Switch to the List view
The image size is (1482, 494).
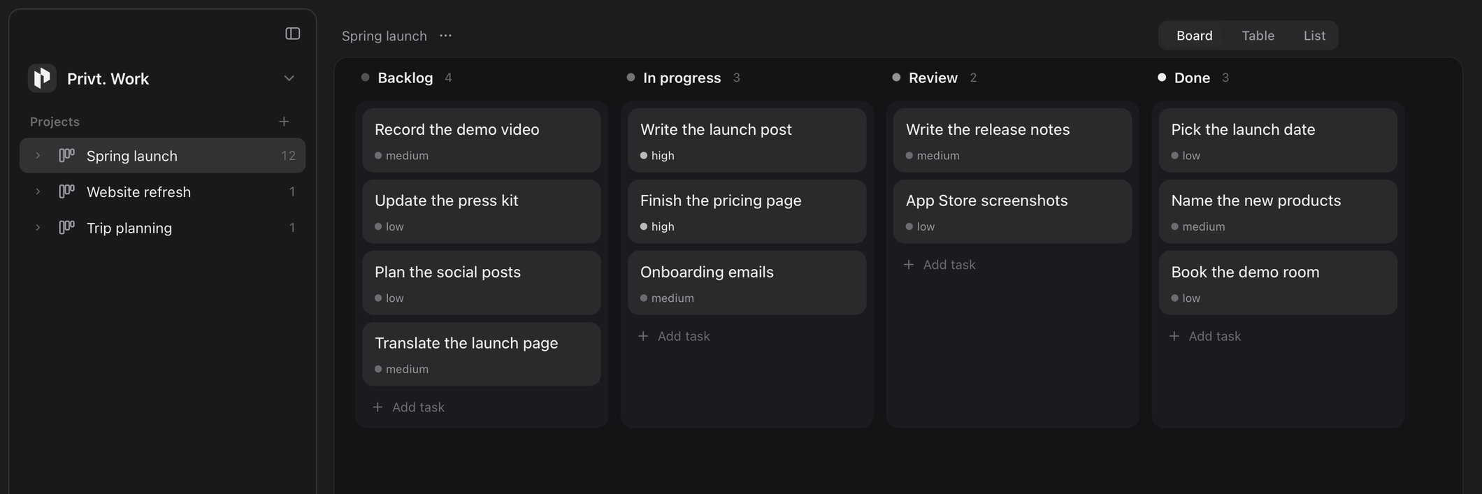[x=1314, y=36]
